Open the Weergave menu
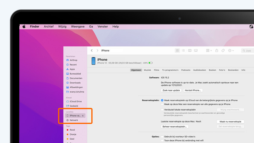The height and width of the screenshot is (143, 254). click(78, 27)
